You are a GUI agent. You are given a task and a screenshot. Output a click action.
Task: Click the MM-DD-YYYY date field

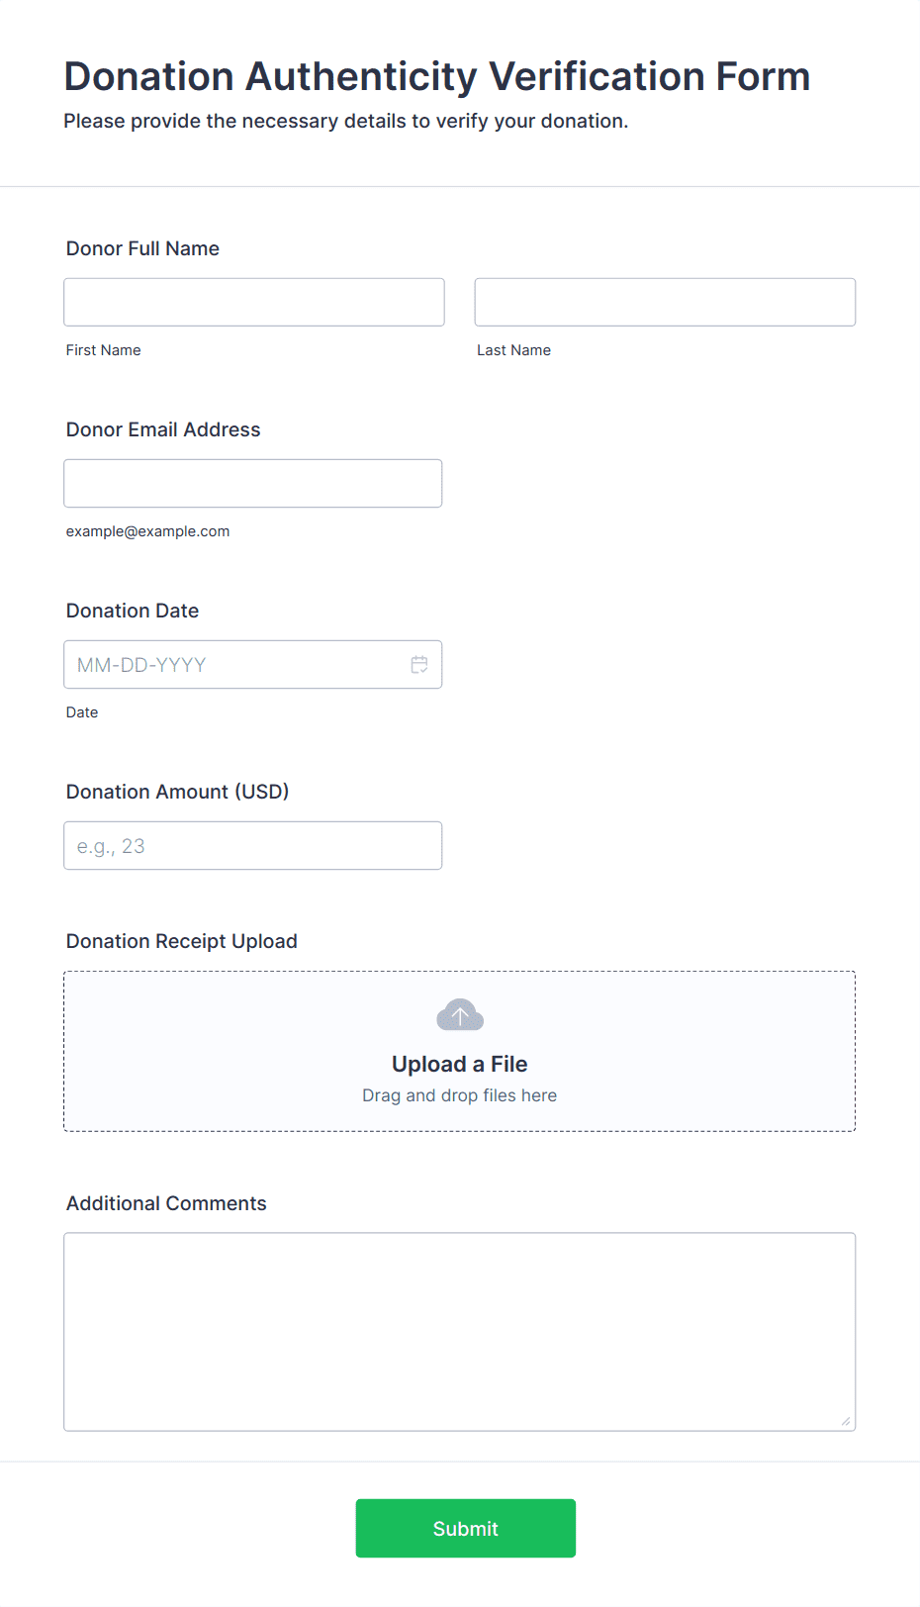coord(253,664)
